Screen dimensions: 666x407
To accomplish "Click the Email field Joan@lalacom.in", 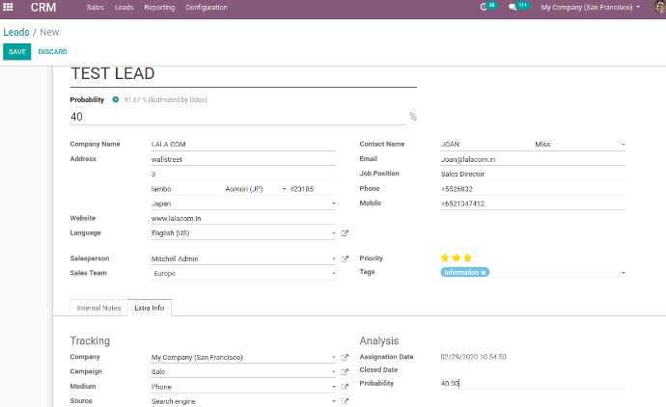I will click(x=533, y=159).
